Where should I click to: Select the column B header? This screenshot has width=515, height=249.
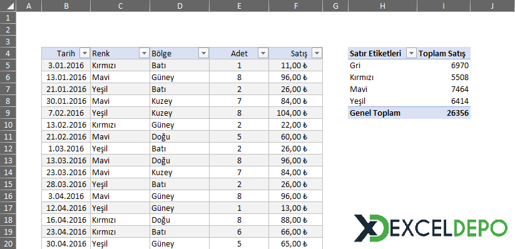coord(66,6)
